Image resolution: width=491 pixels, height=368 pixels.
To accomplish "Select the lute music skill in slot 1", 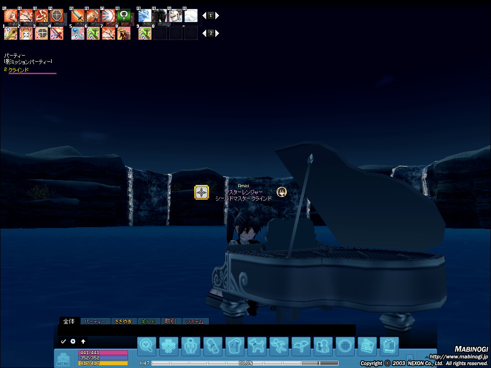I will (x=11, y=34).
